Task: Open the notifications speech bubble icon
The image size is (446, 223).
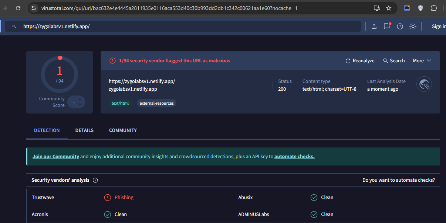Action: (x=387, y=26)
